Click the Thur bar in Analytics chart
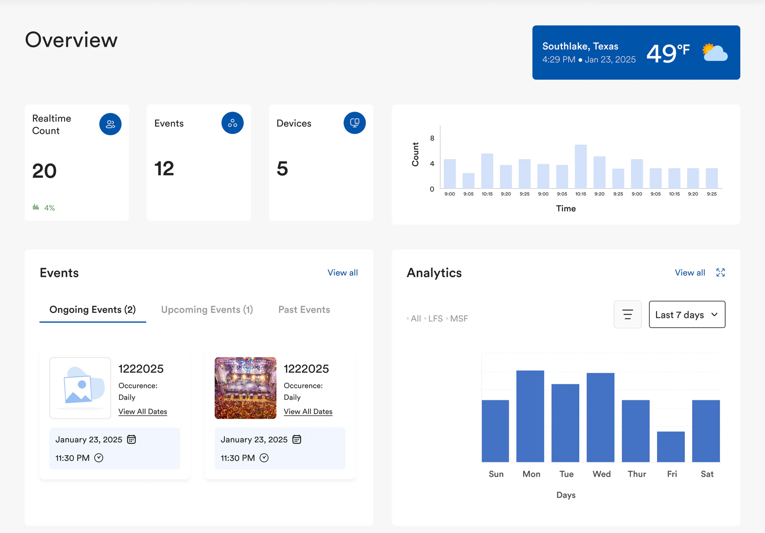This screenshot has width=765, height=533. [636, 431]
